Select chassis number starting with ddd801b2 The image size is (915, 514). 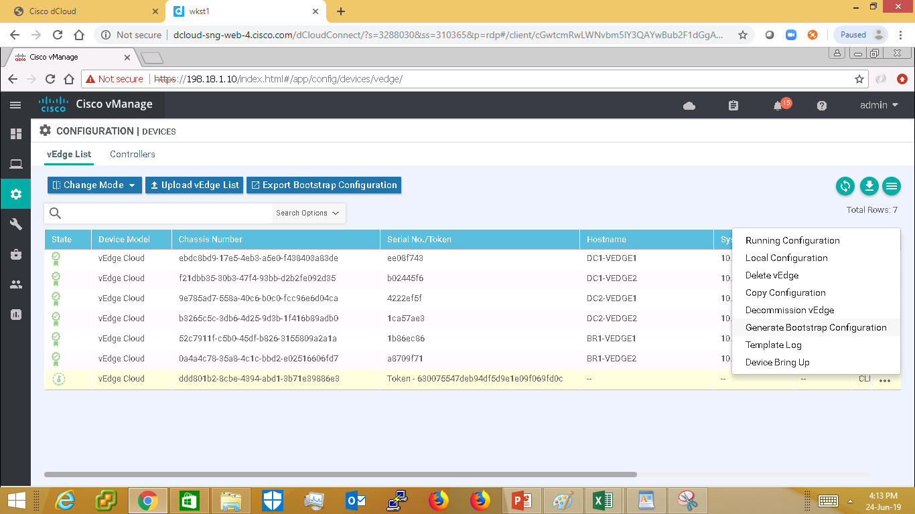tap(259, 379)
